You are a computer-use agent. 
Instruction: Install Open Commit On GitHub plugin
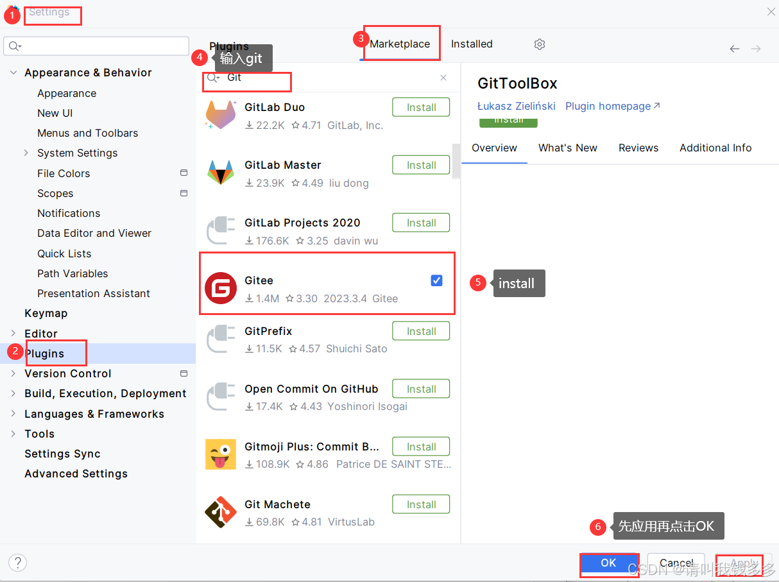(421, 389)
